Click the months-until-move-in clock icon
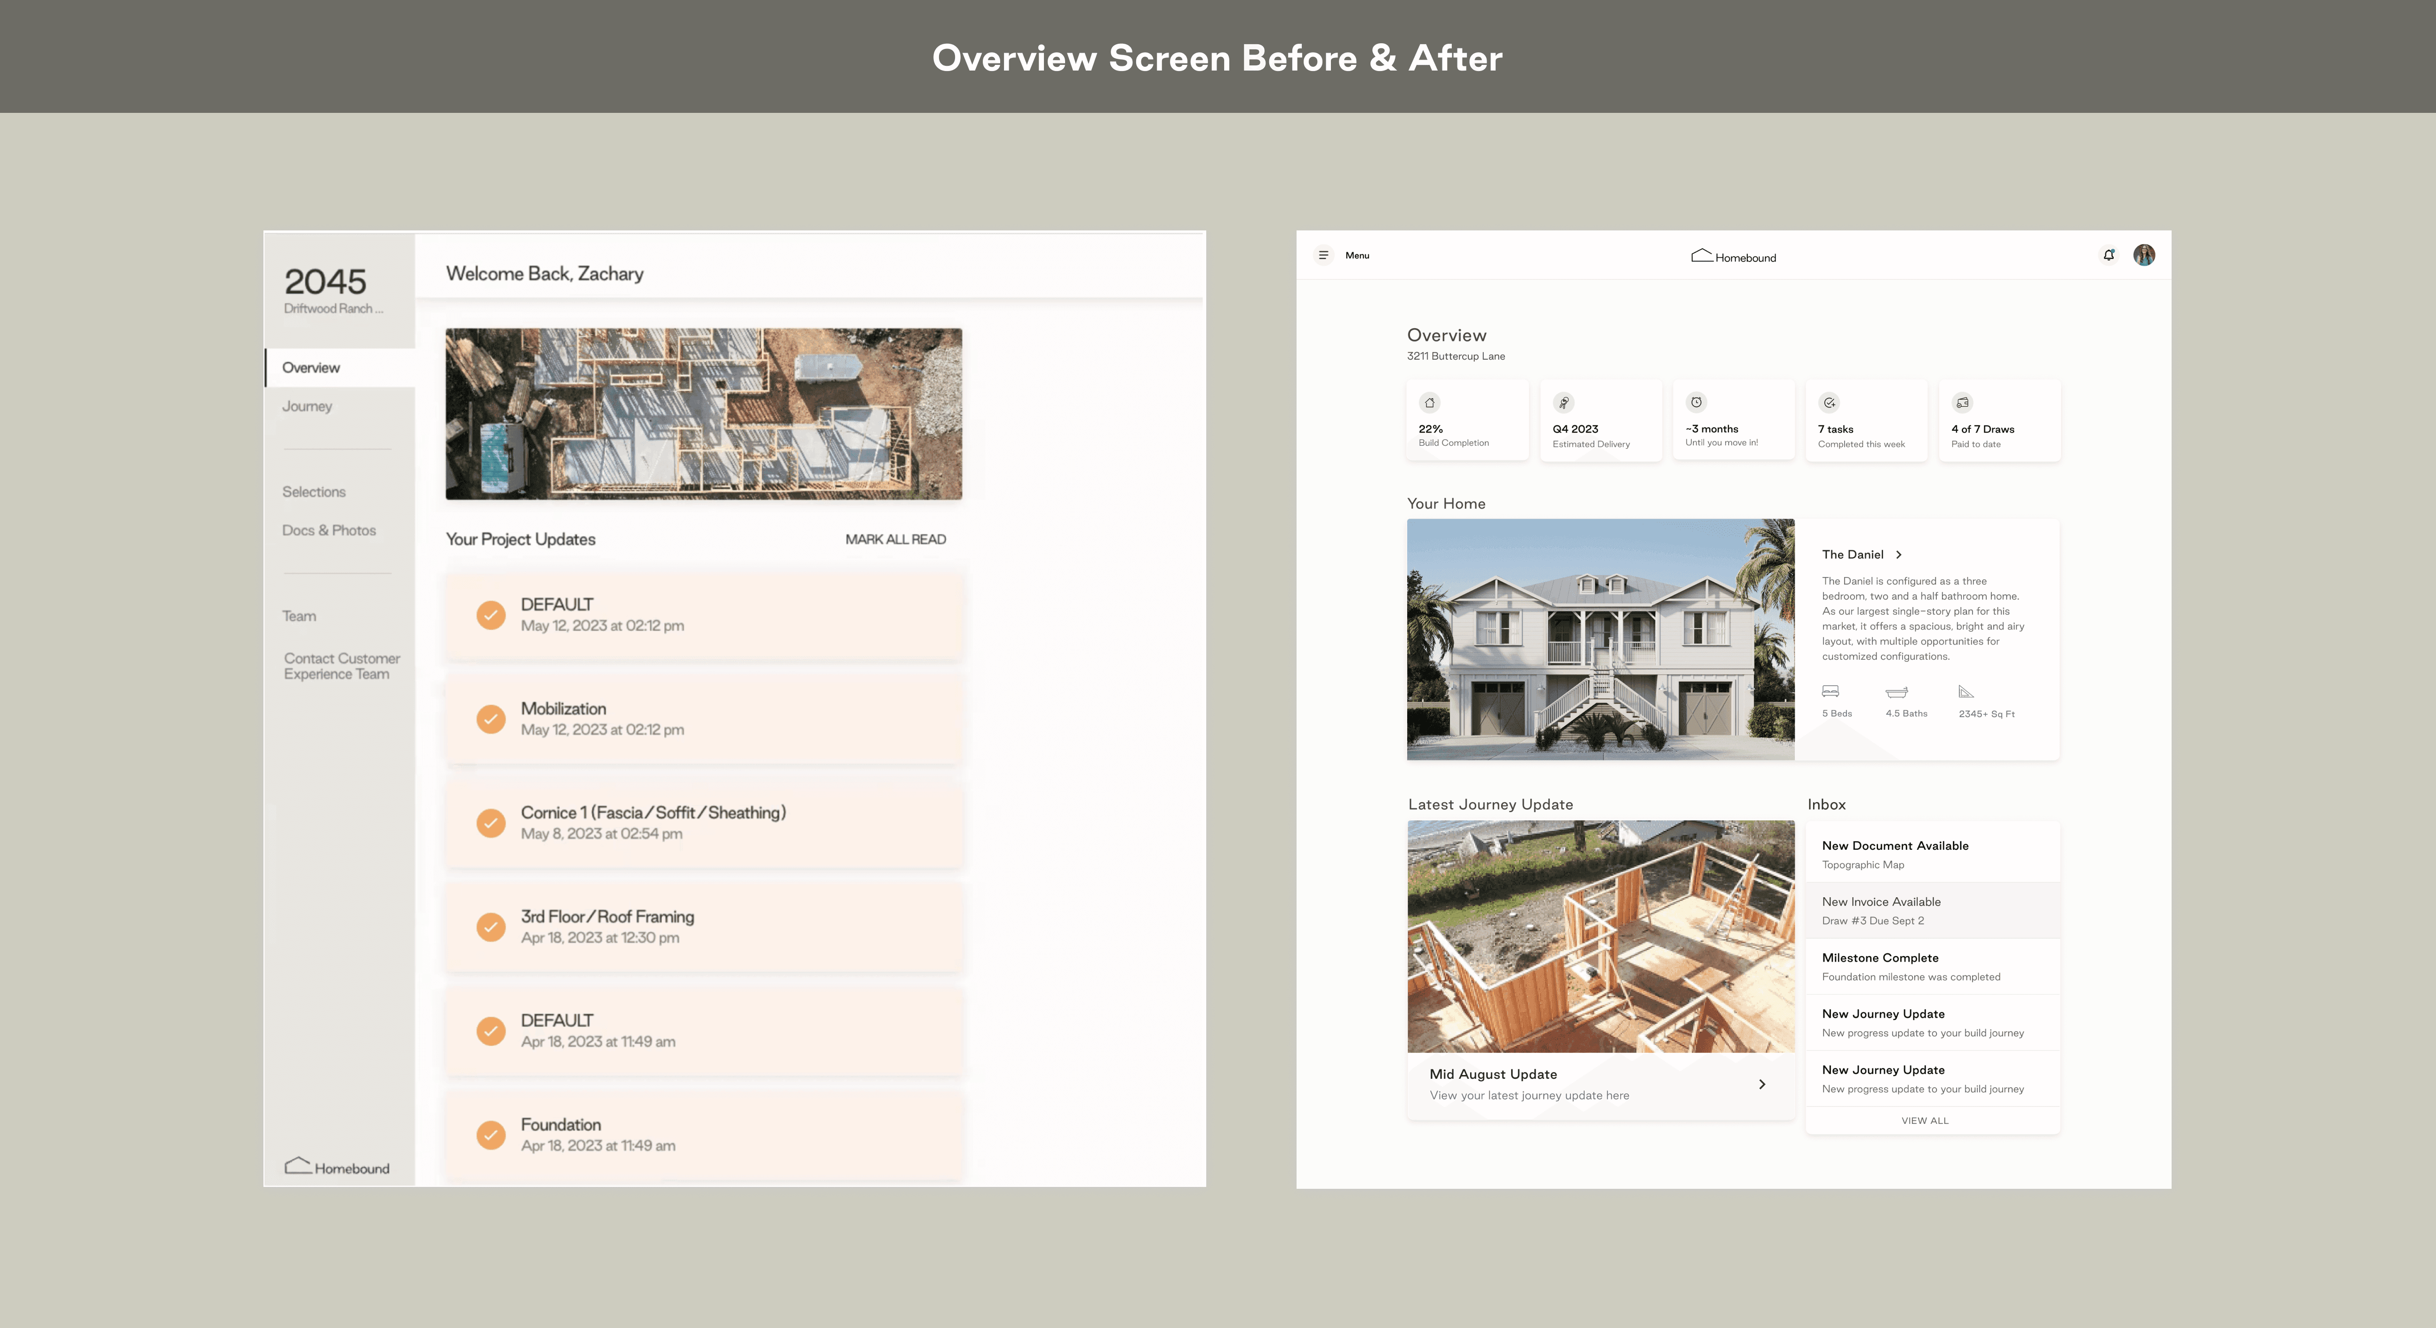The image size is (2436, 1328). tap(1696, 403)
